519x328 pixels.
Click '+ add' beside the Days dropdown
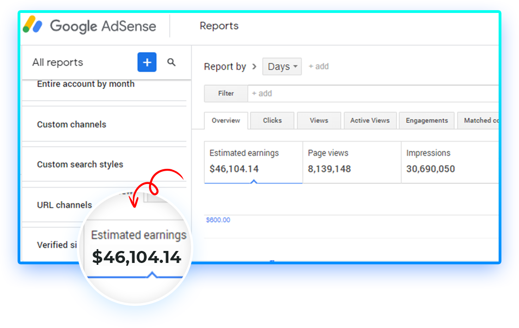click(x=318, y=66)
